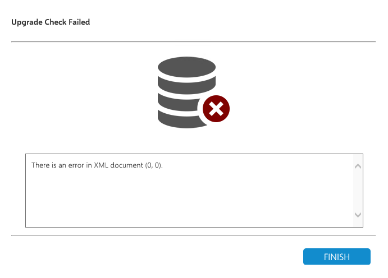Click the word "There" starting the message
This screenshot has height=278, width=388.
point(41,166)
